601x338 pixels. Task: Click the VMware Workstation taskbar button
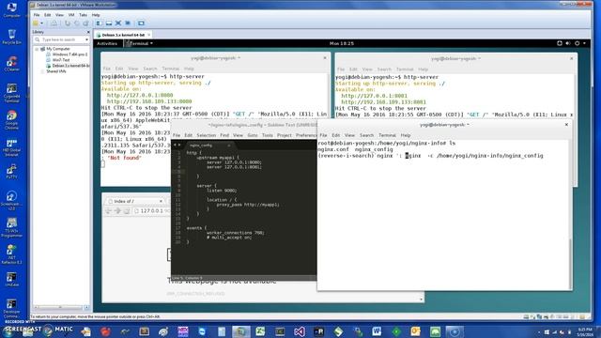[x=240, y=331]
